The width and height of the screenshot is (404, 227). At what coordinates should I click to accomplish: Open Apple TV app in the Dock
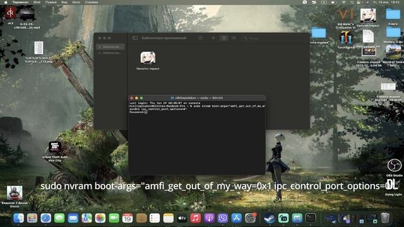click(182, 218)
